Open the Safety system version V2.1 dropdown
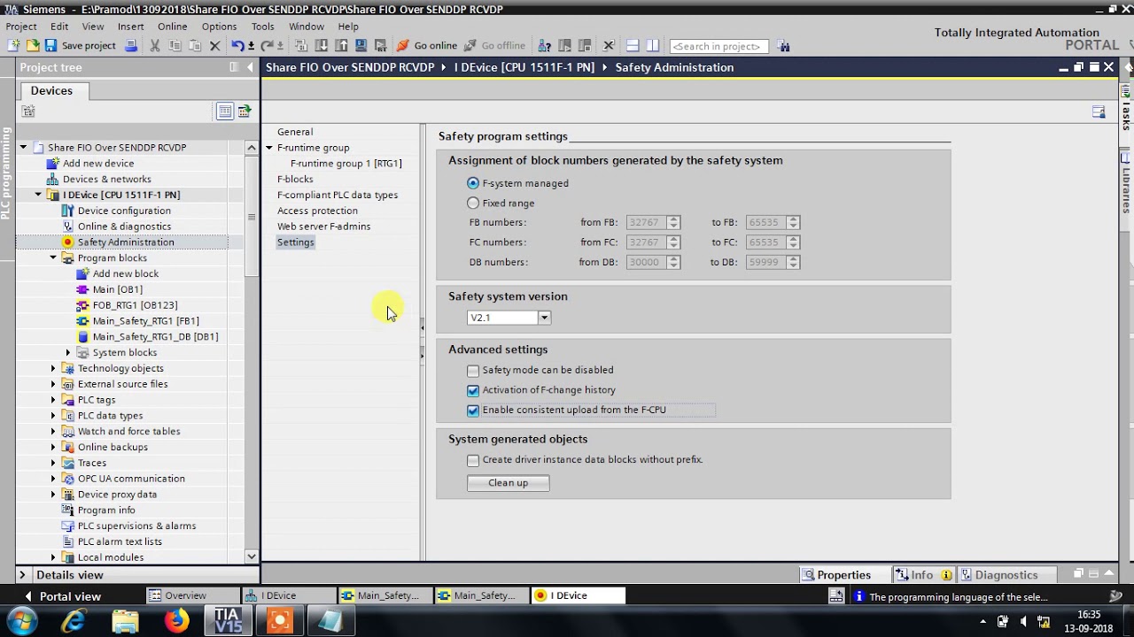The width and height of the screenshot is (1134, 637). [x=544, y=318]
